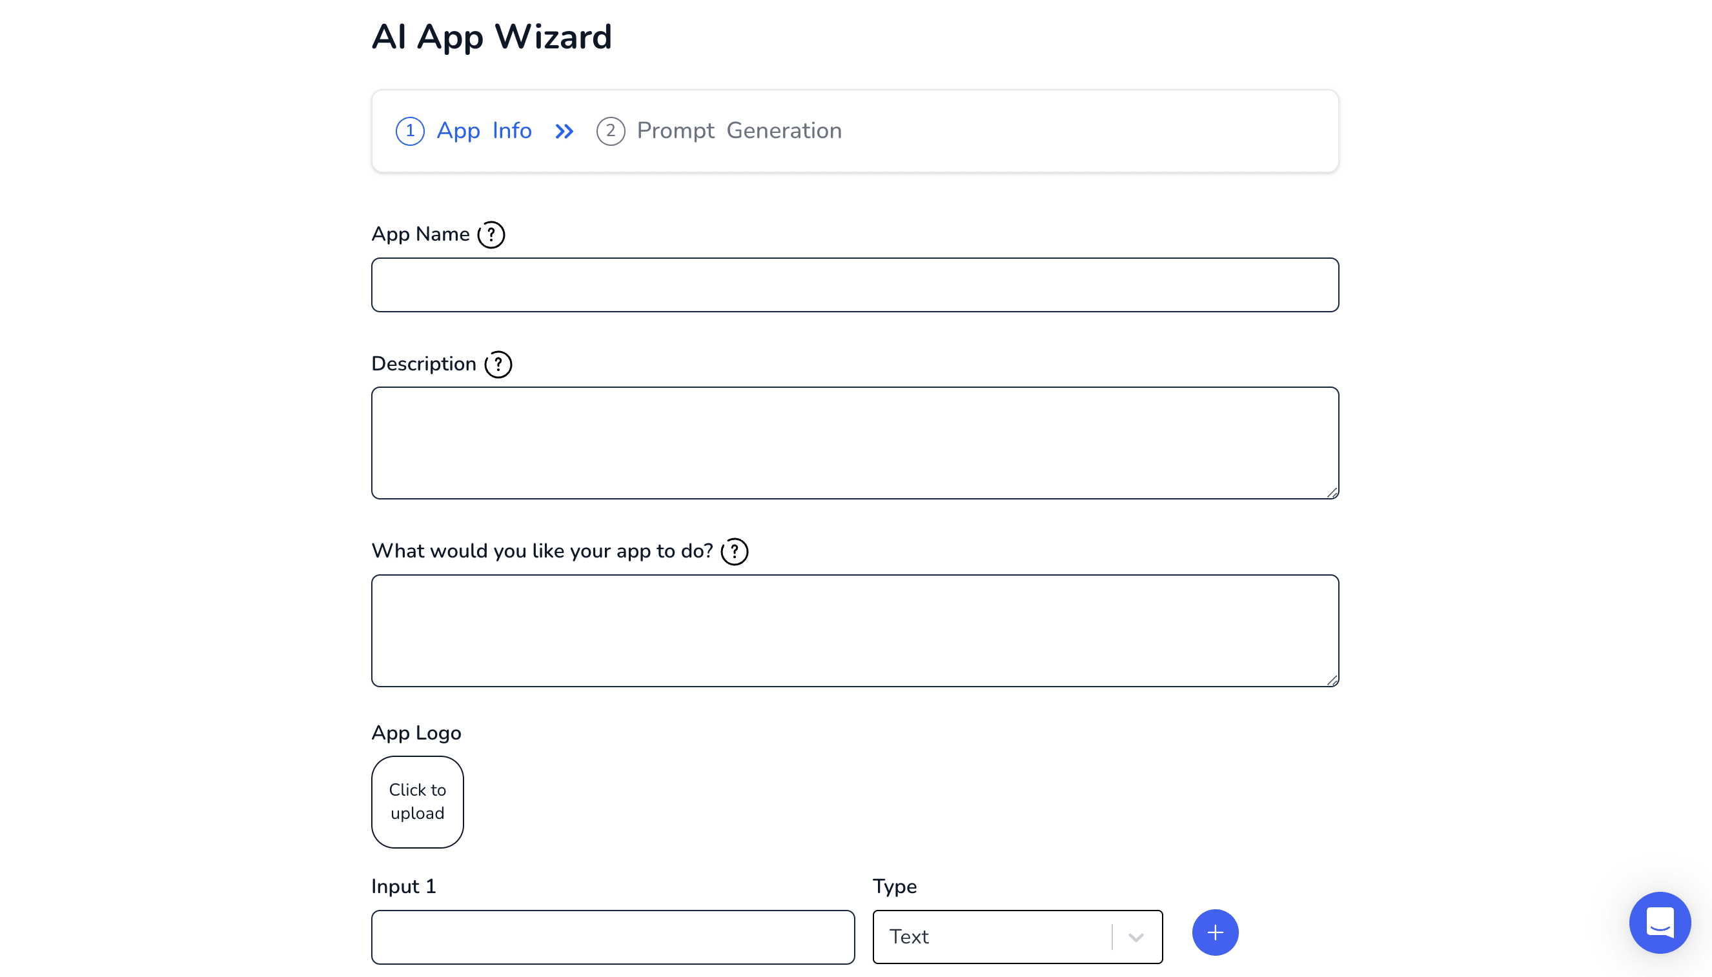This screenshot has height=977, width=1712.
Task: Focus the app purpose text area
Action: [x=854, y=630]
